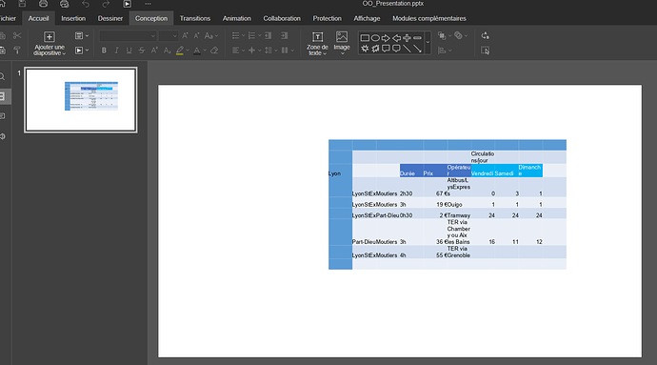The width and height of the screenshot is (657, 365).
Task: Toggle underline formatting
Action: 129,51
